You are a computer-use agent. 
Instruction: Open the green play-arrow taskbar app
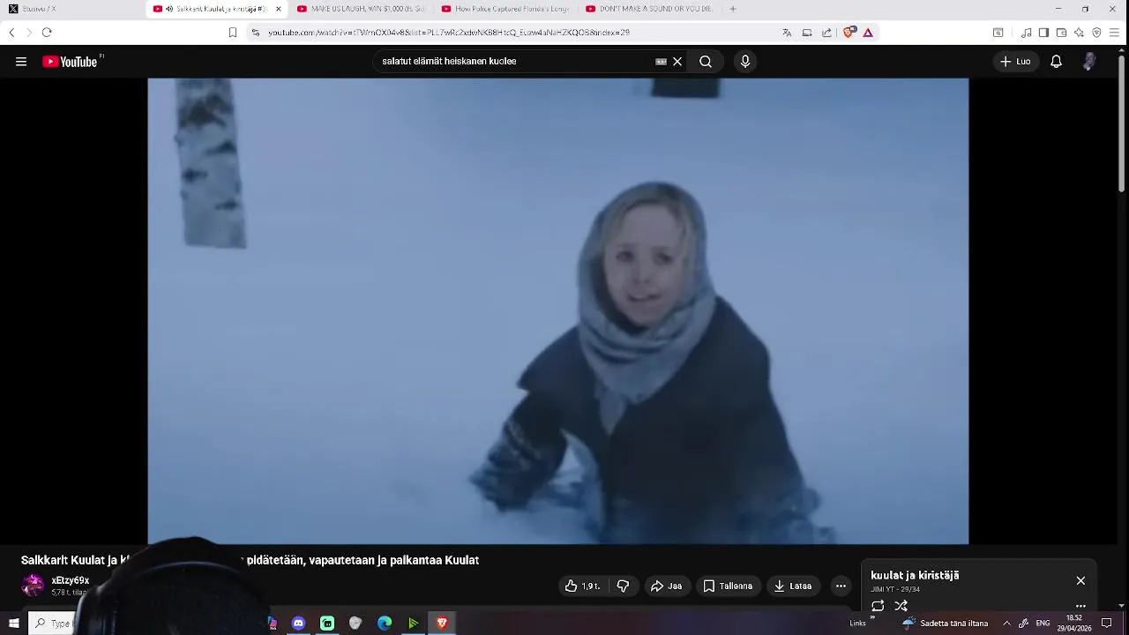(x=413, y=624)
